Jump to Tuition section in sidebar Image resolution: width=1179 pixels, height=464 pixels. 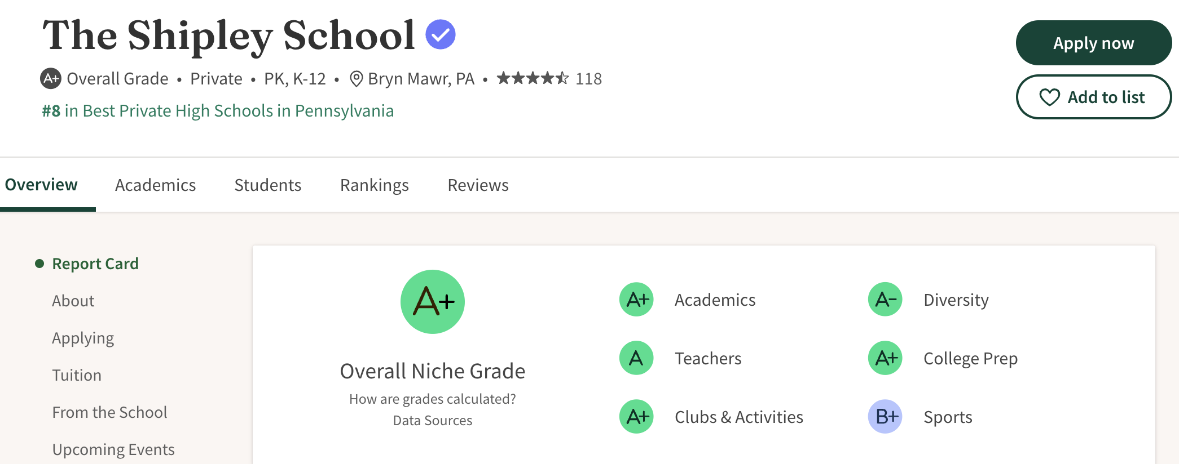(x=77, y=375)
